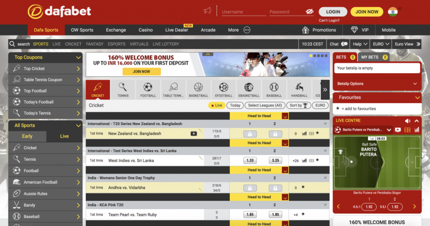Favourite the New Zealand vs. Bangladesh match
The image size is (430, 226).
point(317,133)
